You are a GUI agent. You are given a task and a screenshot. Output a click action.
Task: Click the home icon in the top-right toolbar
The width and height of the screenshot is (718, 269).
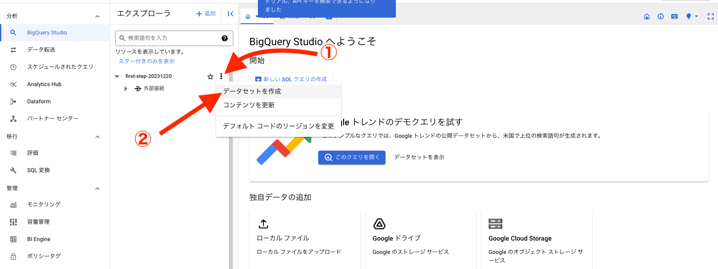tap(647, 16)
